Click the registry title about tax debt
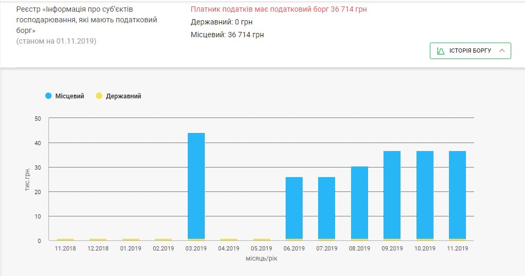This screenshot has width=525, height=276. click(x=87, y=20)
